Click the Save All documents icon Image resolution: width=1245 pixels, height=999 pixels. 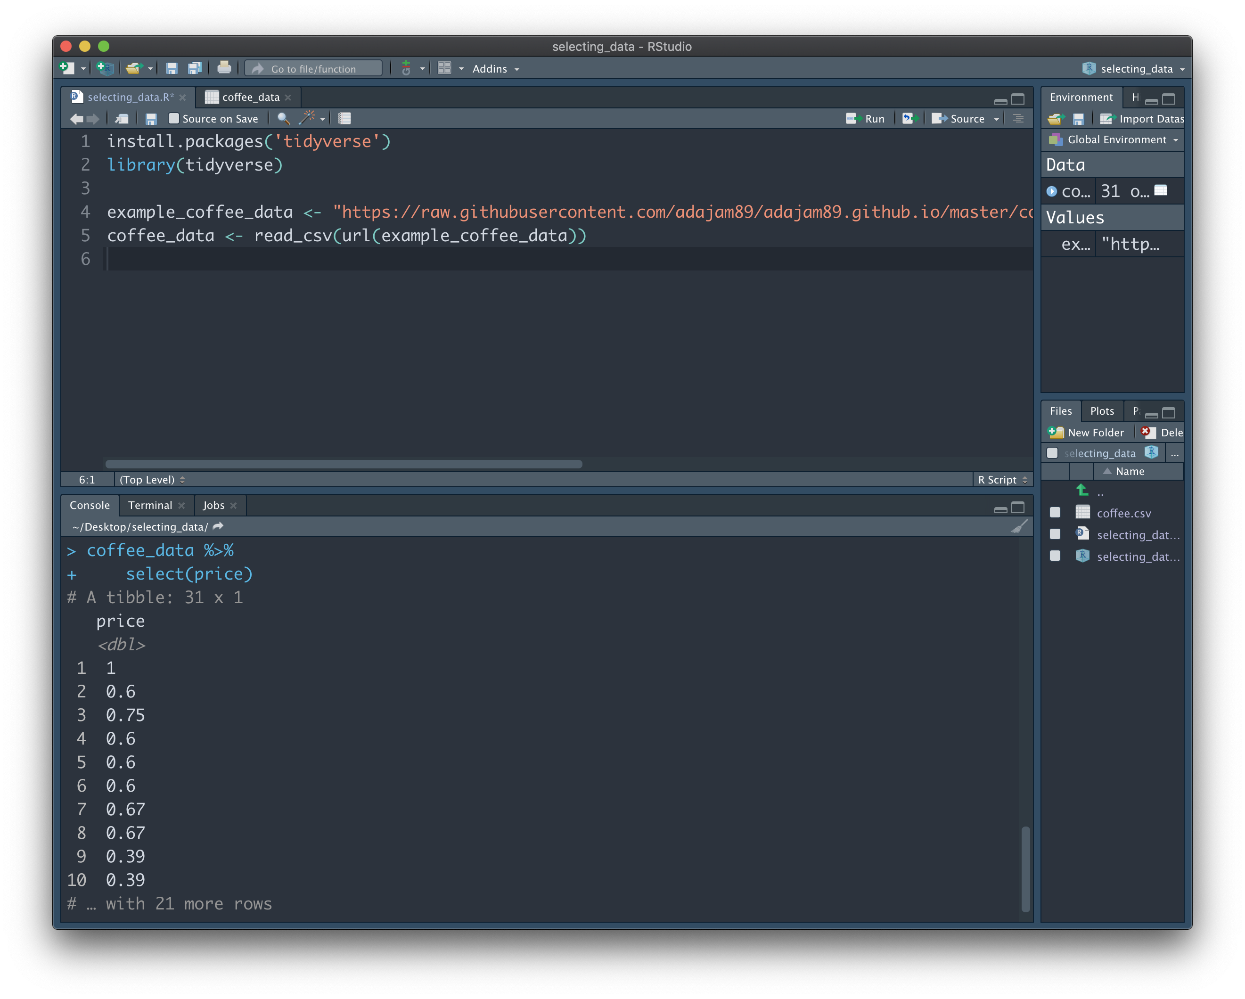[195, 68]
